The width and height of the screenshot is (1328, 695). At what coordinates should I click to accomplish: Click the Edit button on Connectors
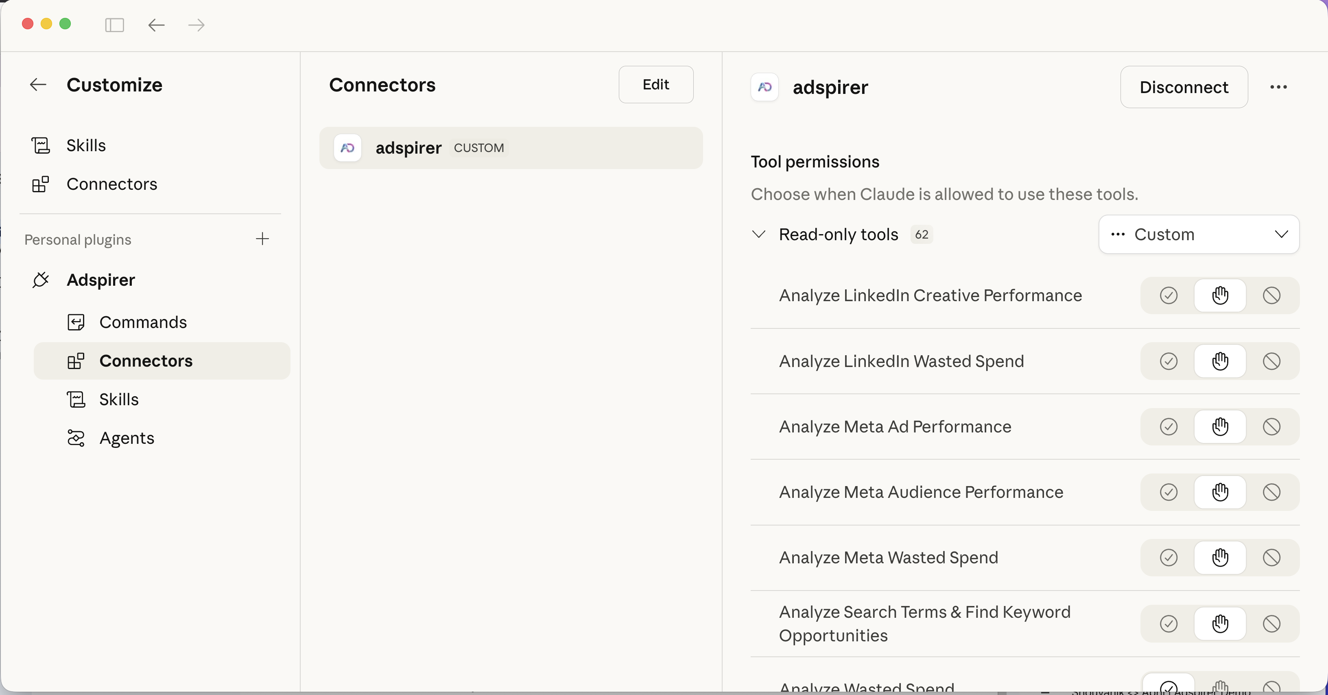tap(656, 85)
